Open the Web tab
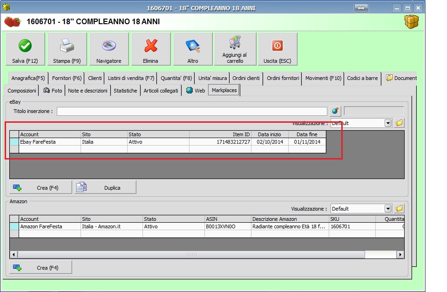Image resolution: width=447 pixels, height=292 pixels. [196, 91]
